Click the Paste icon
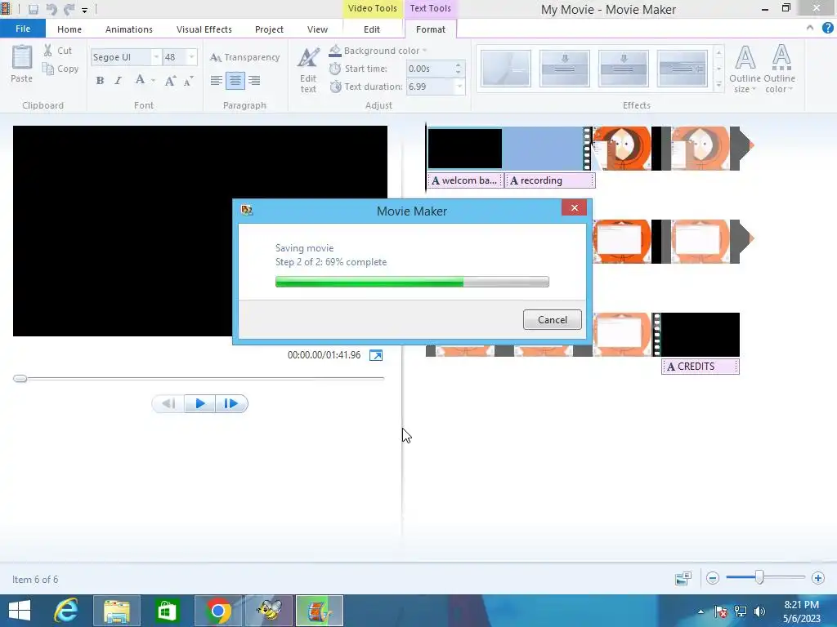 22,57
